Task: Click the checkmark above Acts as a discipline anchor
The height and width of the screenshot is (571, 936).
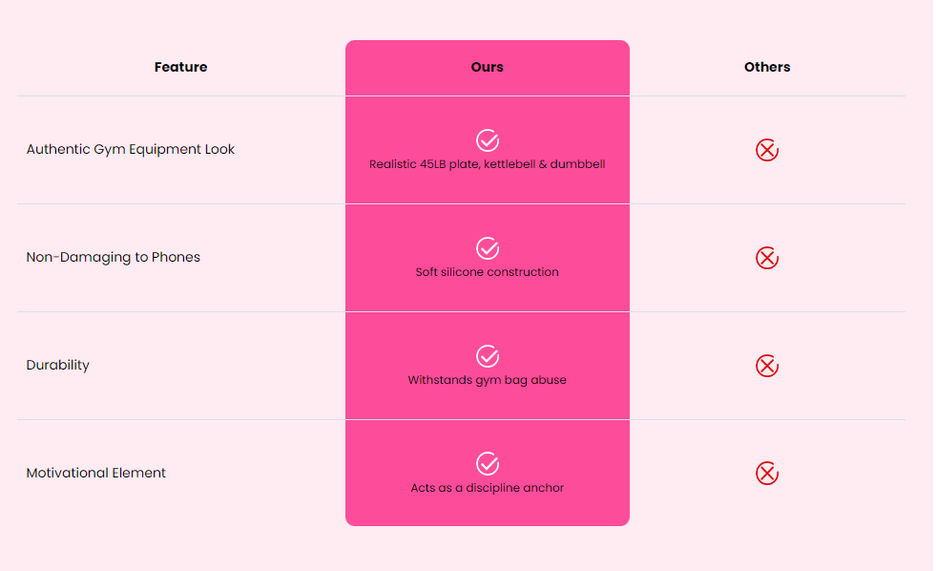Action: (x=488, y=464)
